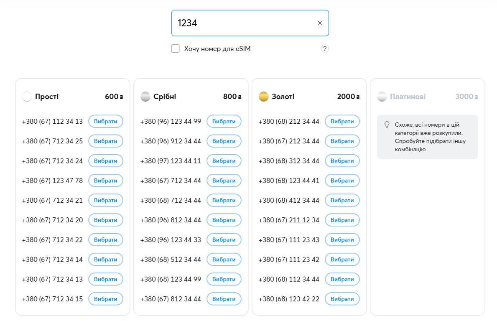497x321 pixels.
Task: Choose silver number +380 (67) 812 34 44
Action: pos(224,299)
